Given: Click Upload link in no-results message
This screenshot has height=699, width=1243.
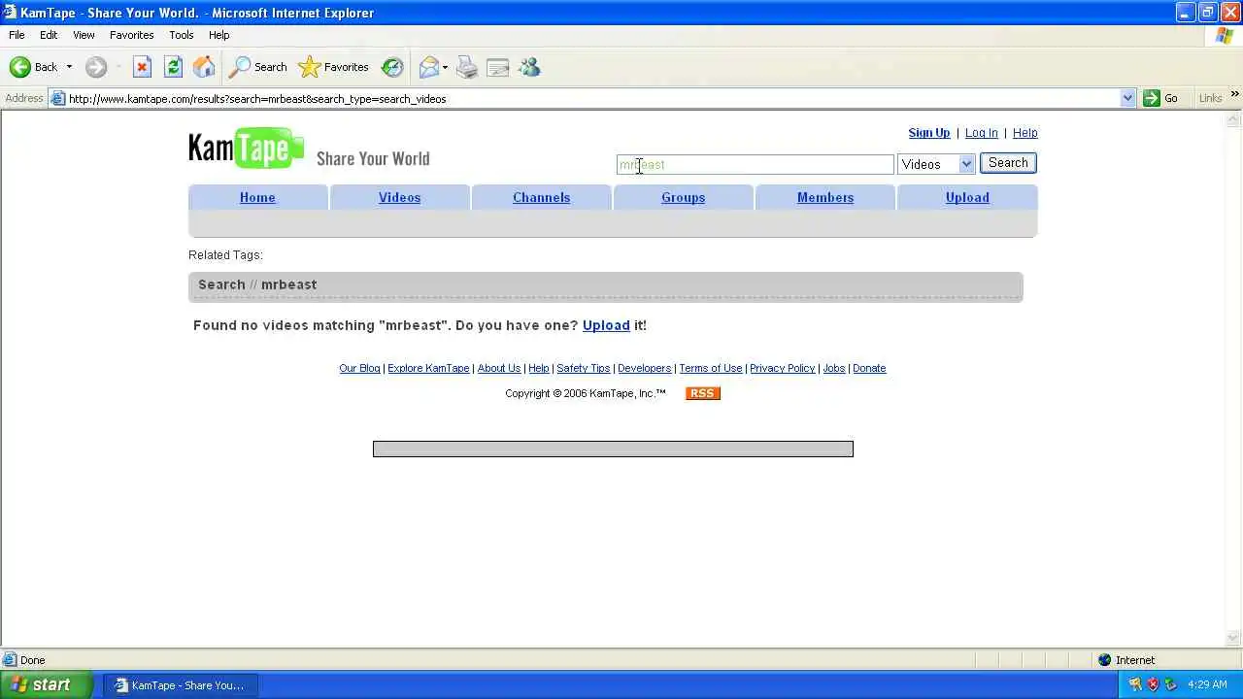Looking at the screenshot, I should (x=606, y=325).
